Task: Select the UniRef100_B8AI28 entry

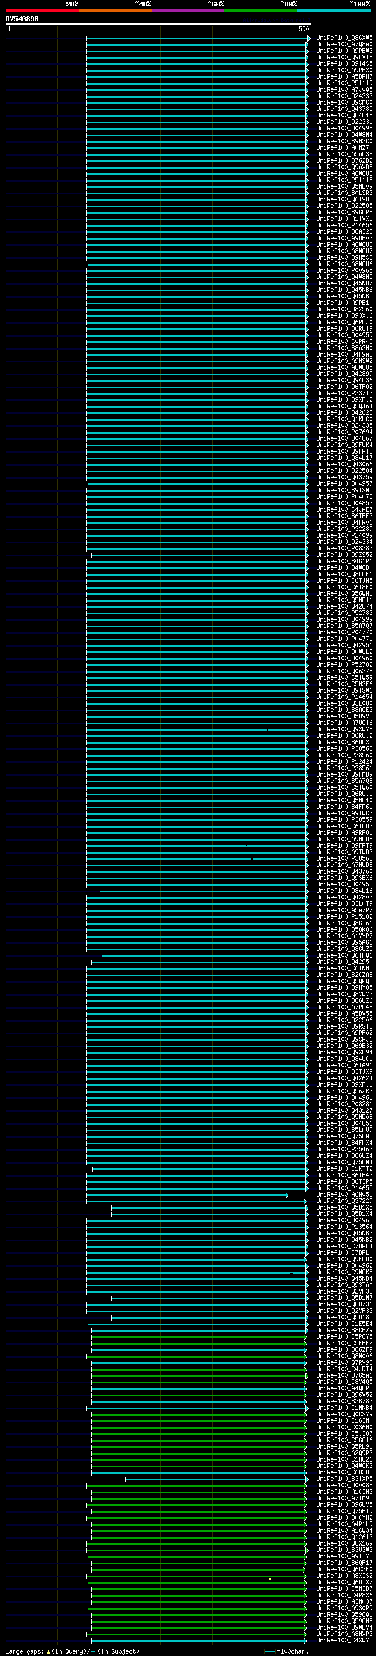Action: coord(344,232)
